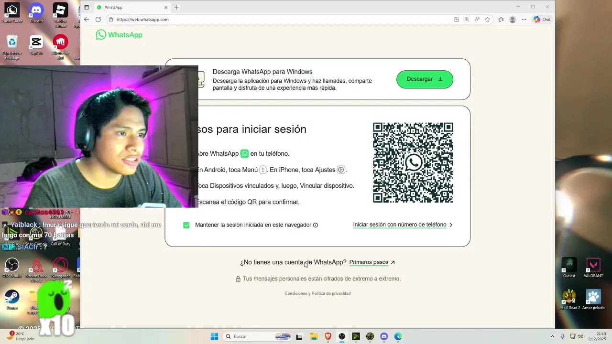Open Stream Dock AJAZZ desktop shortcut
Screen dimensions: 612x344
(x=36, y=269)
